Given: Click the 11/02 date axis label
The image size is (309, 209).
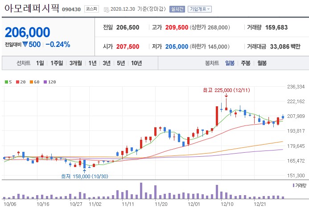Looking at the screenshot, I should tap(95, 204).
